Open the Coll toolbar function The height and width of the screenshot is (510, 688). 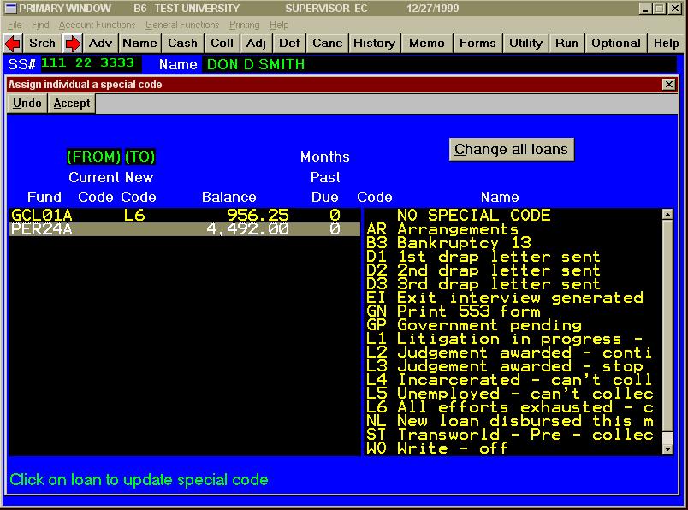click(222, 43)
